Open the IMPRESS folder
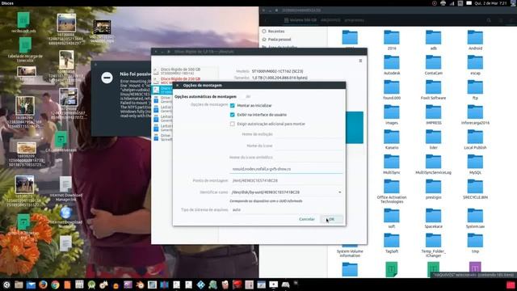Viewport: 517px width, 291px height. pos(433,115)
